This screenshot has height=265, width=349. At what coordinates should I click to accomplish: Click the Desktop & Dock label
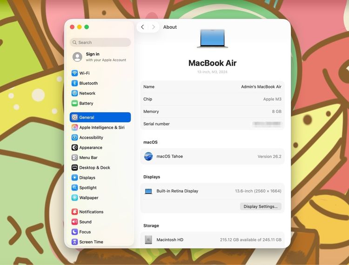tap(94, 167)
